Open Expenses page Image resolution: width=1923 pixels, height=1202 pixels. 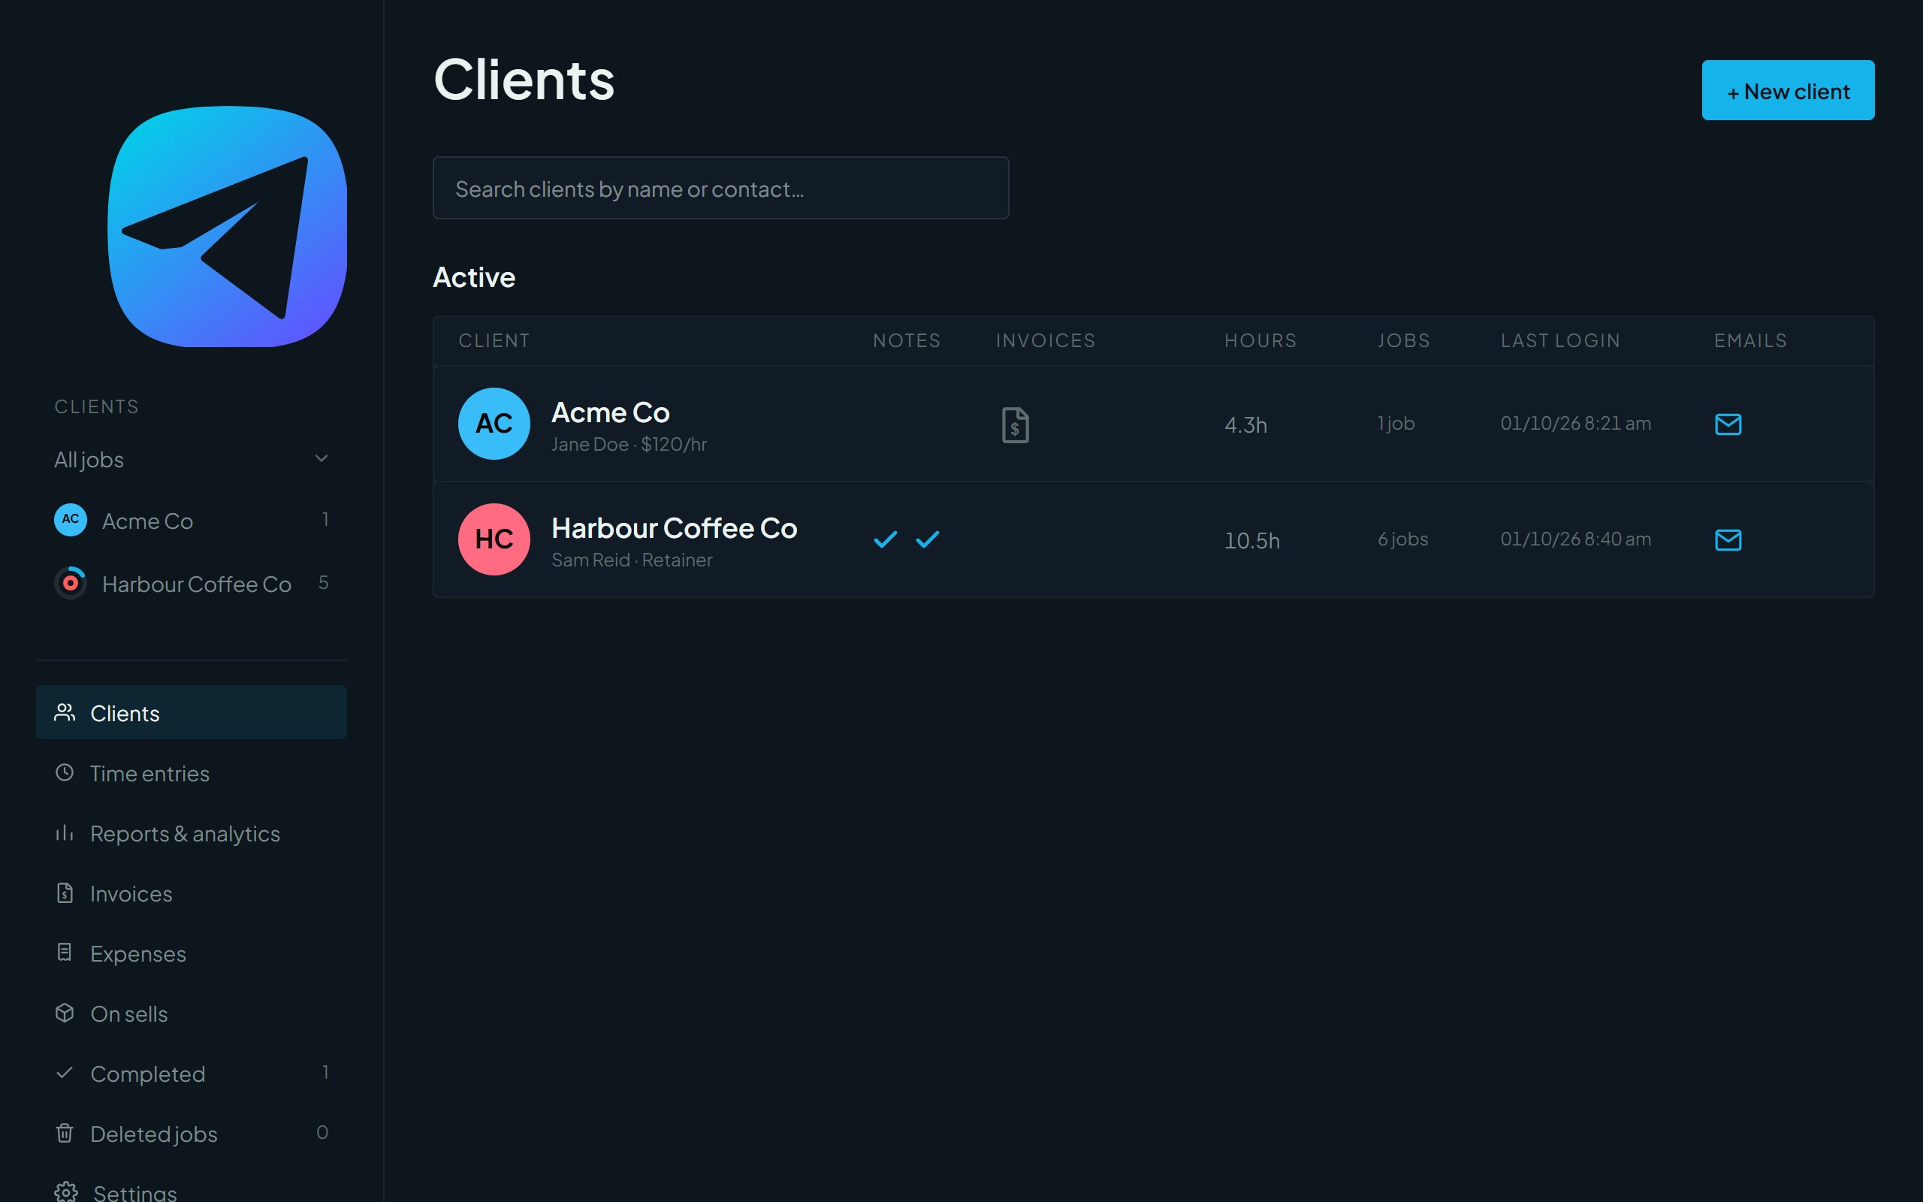pyautogui.click(x=192, y=953)
